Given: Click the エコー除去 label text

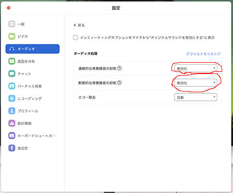Looking at the screenshot, I should click(x=87, y=98).
